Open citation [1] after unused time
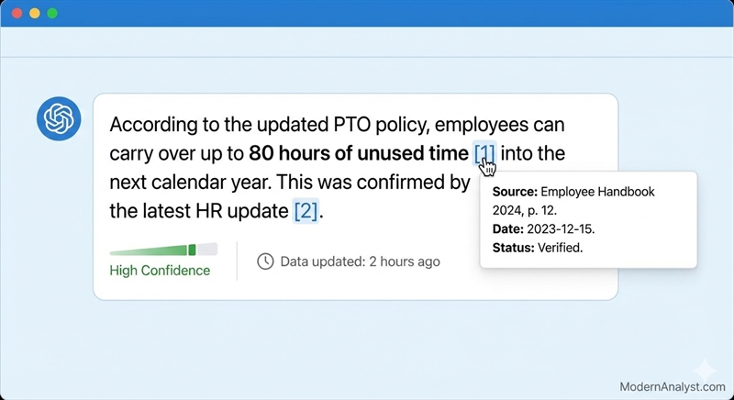The width and height of the screenshot is (734, 400). (484, 152)
